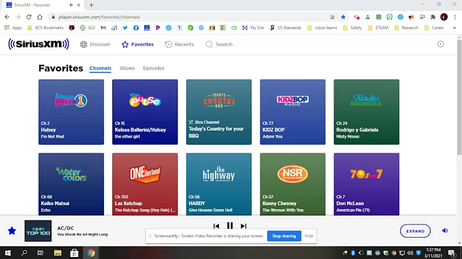Screen dimensions: 462x259
Task: Open Career bookmarks folder
Action: [x=434, y=28]
